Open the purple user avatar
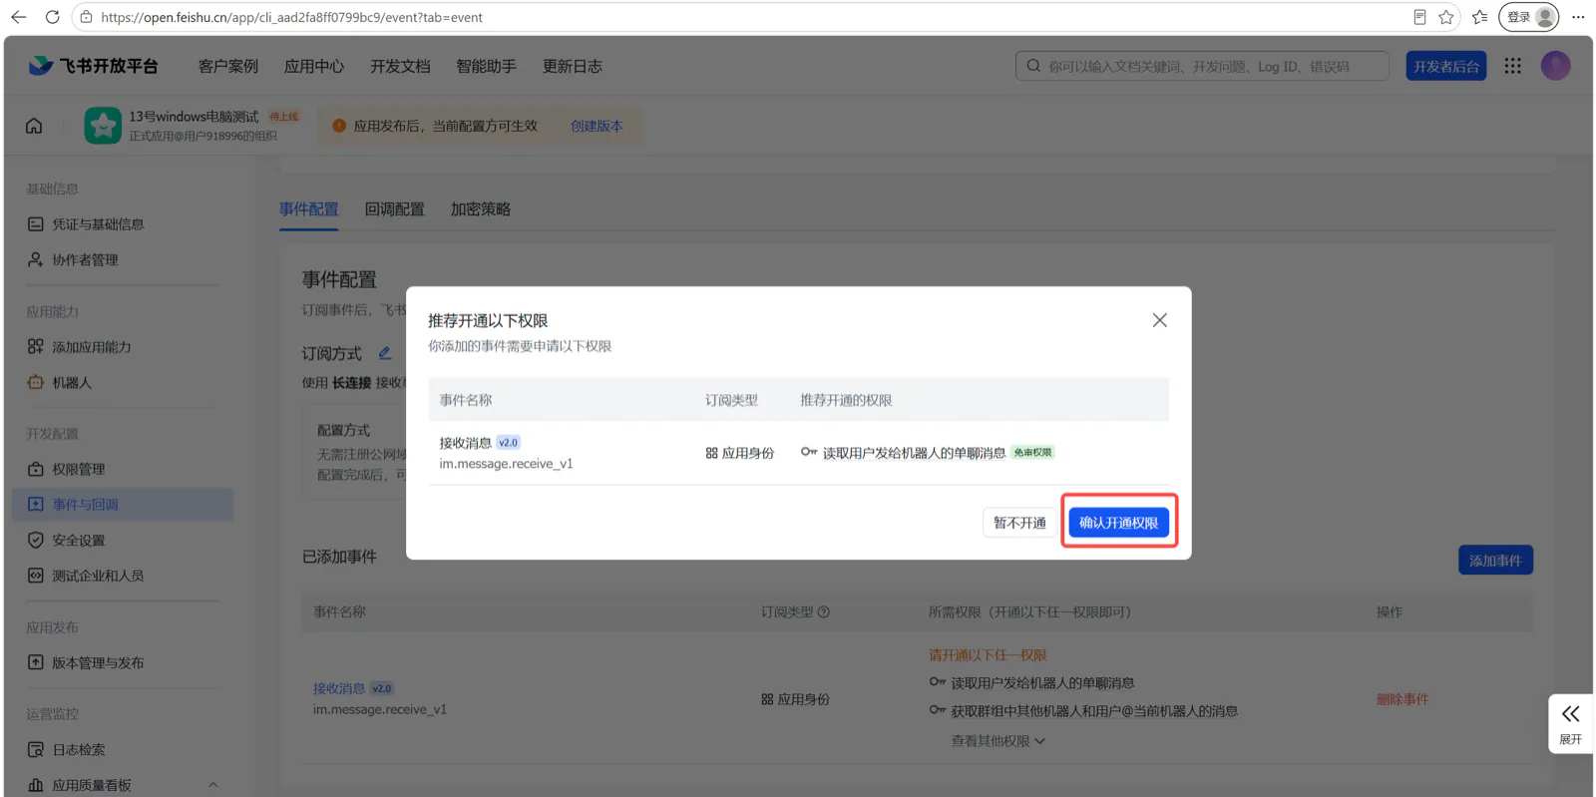 pyautogui.click(x=1555, y=66)
